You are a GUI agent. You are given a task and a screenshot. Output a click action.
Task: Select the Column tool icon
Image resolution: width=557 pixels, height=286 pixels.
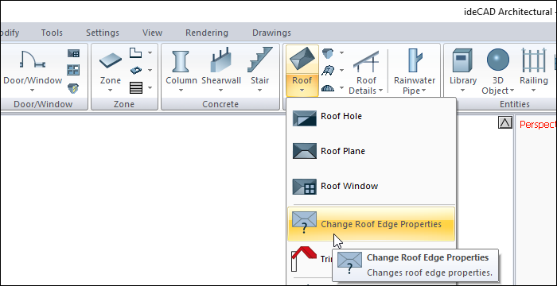coord(181,61)
